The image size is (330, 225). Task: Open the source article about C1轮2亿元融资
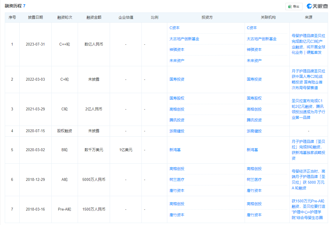(x=308, y=109)
